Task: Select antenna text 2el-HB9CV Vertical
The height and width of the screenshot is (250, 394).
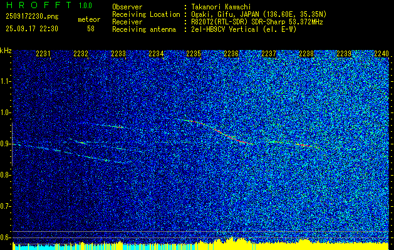Action: pyautogui.click(x=225, y=29)
